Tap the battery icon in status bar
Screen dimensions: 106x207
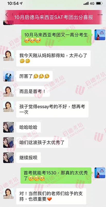99,4
